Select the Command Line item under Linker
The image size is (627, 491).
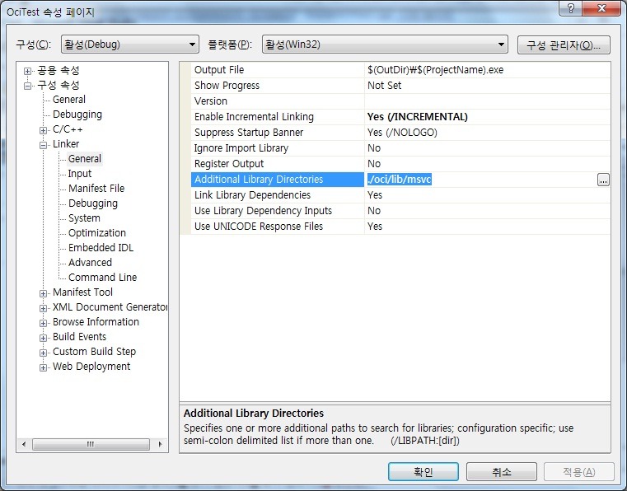point(102,278)
